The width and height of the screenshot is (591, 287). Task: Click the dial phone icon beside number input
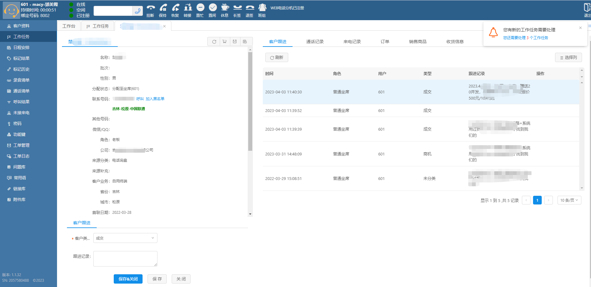(138, 11)
